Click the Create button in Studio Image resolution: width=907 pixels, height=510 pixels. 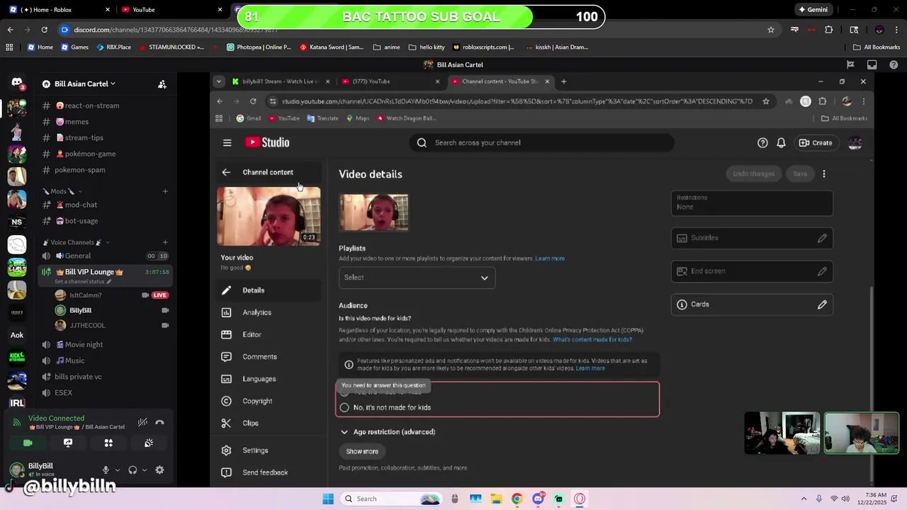pyautogui.click(x=816, y=142)
